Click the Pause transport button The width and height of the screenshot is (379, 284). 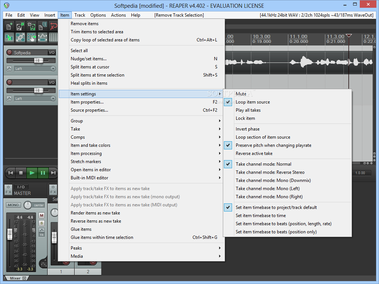(x=43, y=173)
